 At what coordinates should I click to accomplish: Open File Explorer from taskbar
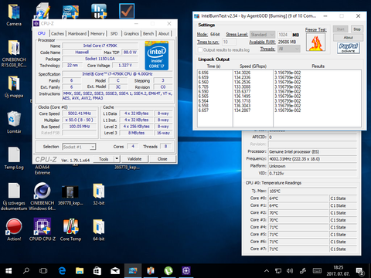point(80,271)
